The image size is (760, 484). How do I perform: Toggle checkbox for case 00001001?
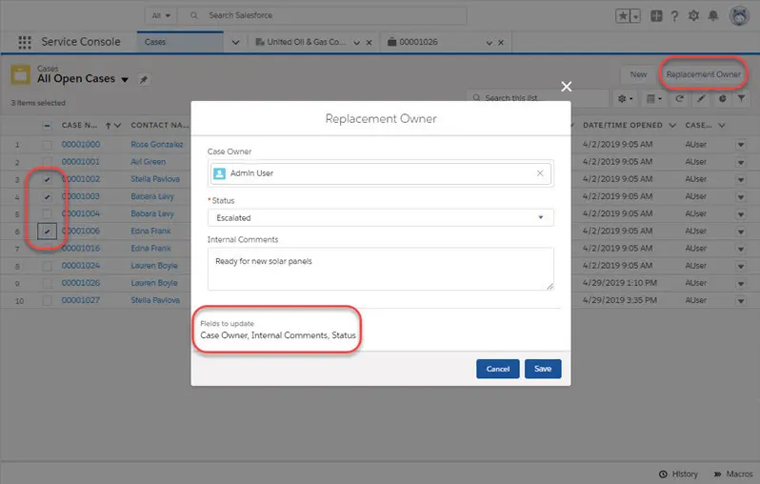click(47, 162)
